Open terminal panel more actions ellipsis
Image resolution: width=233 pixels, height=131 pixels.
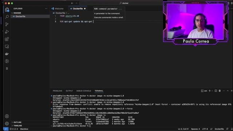tap(224, 91)
